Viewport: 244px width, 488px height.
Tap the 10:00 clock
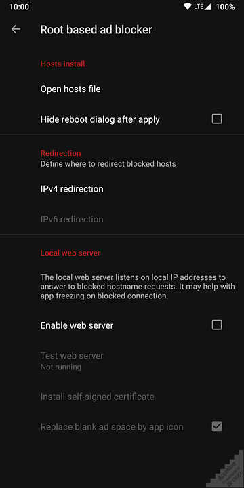19,7
